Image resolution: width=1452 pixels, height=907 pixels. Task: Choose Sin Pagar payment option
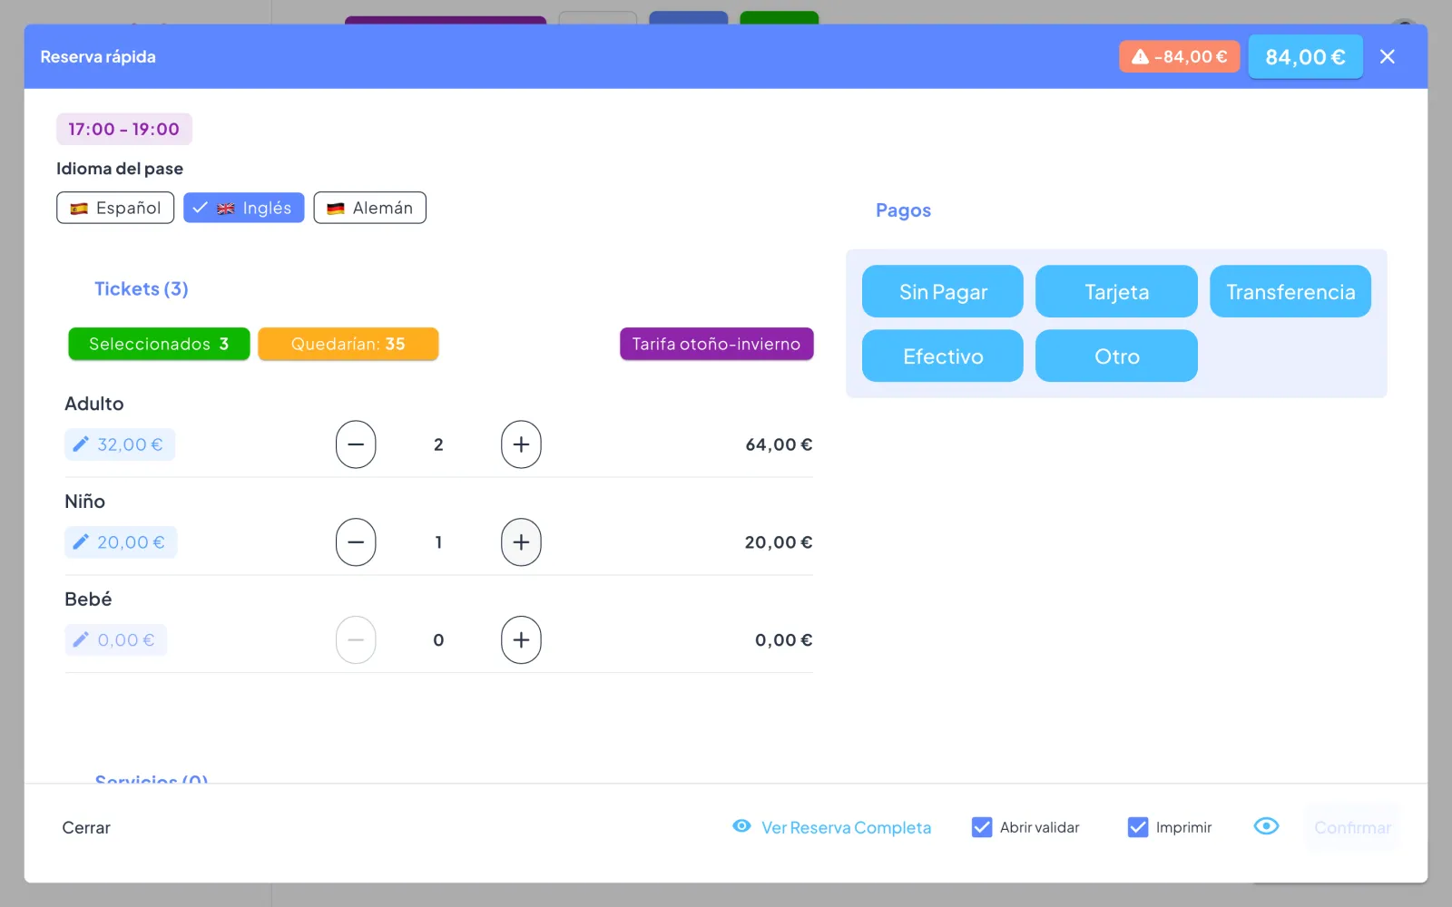pos(943,291)
